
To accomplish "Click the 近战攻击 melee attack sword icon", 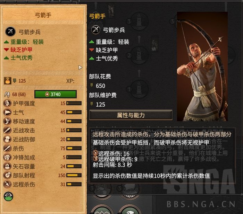I will coord(7,130).
